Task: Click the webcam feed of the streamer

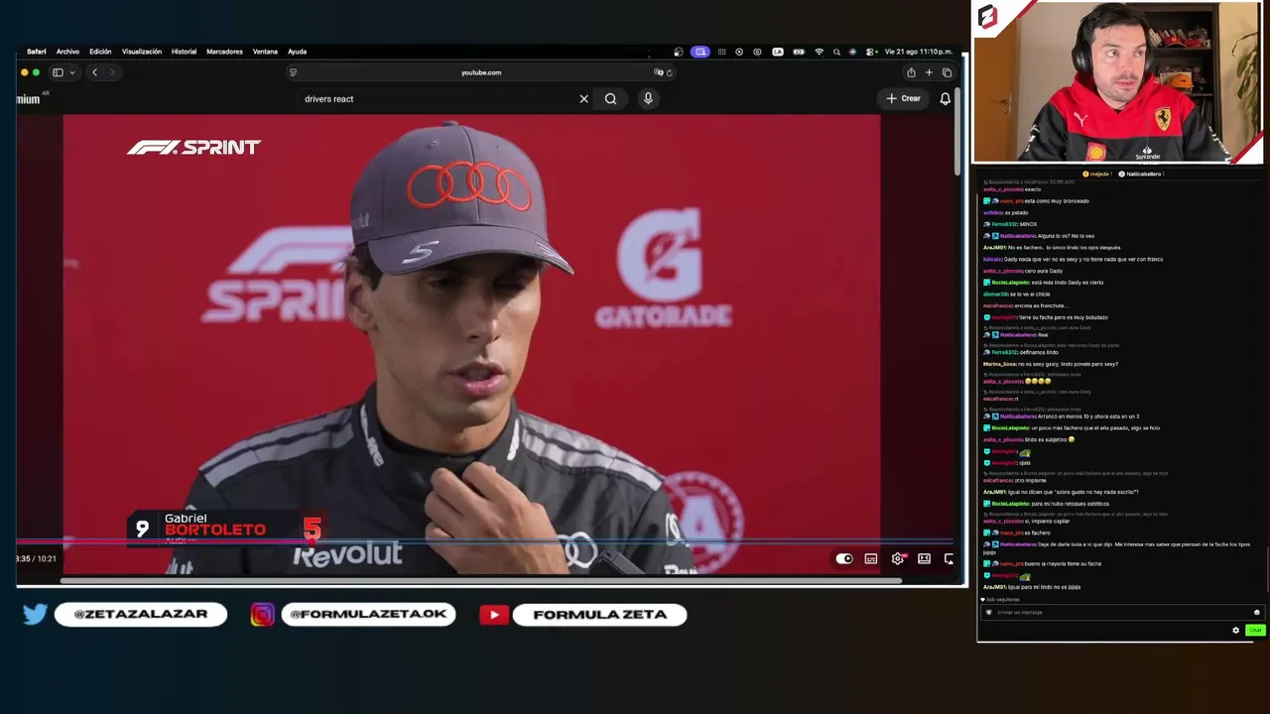Action: [1117, 82]
